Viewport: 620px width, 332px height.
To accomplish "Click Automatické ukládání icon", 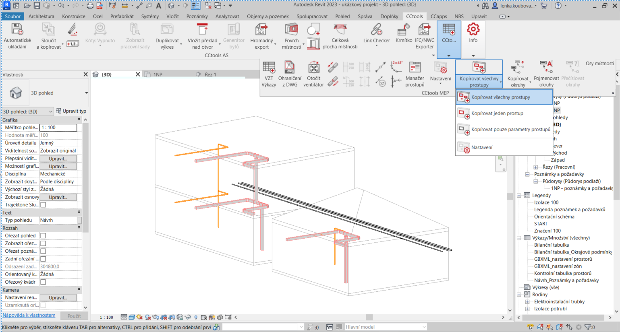I will tap(17, 35).
